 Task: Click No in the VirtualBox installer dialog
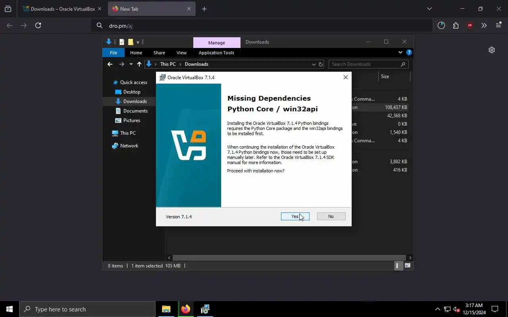[x=331, y=216]
